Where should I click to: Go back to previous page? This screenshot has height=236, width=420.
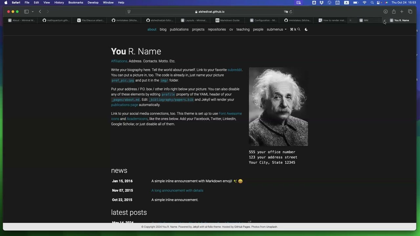tap(40, 11)
